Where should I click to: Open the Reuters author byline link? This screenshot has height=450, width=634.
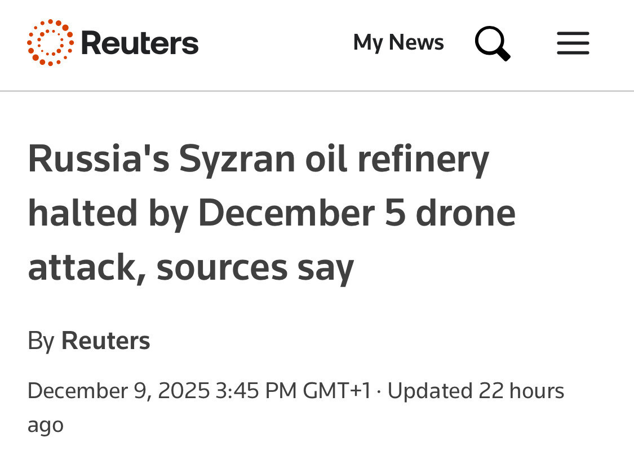point(105,341)
